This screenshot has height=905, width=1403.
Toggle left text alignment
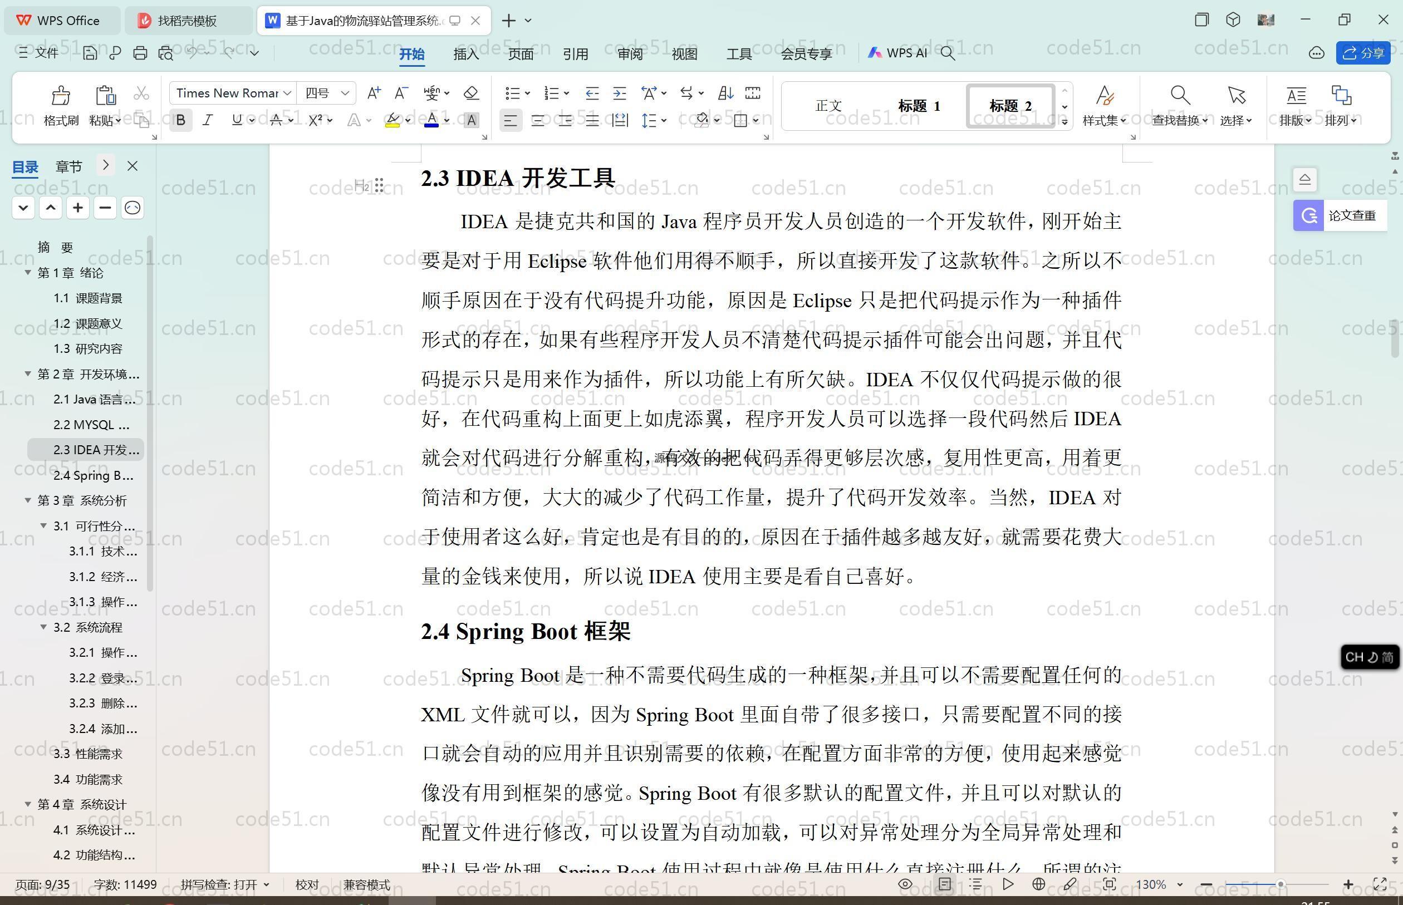pyautogui.click(x=510, y=120)
